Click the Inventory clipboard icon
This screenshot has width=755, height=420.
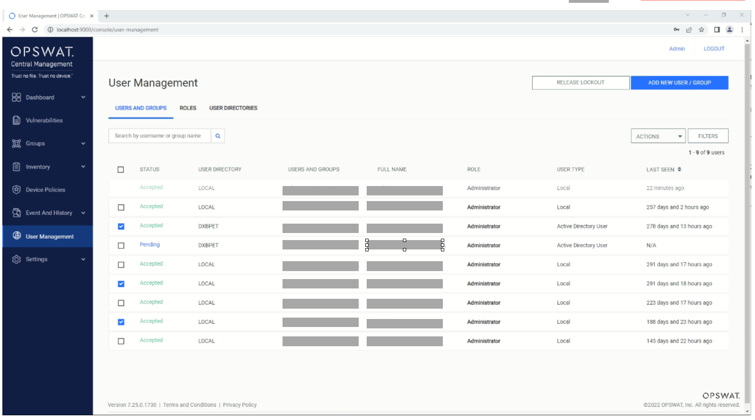(x=16, y=166)
